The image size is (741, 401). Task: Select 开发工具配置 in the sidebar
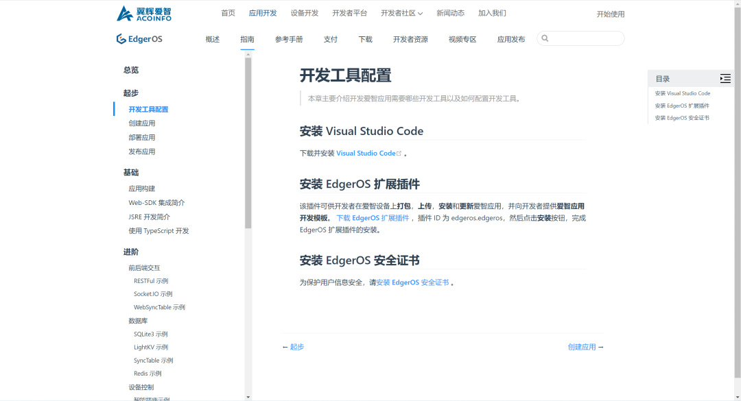click(x=148, y=109)
